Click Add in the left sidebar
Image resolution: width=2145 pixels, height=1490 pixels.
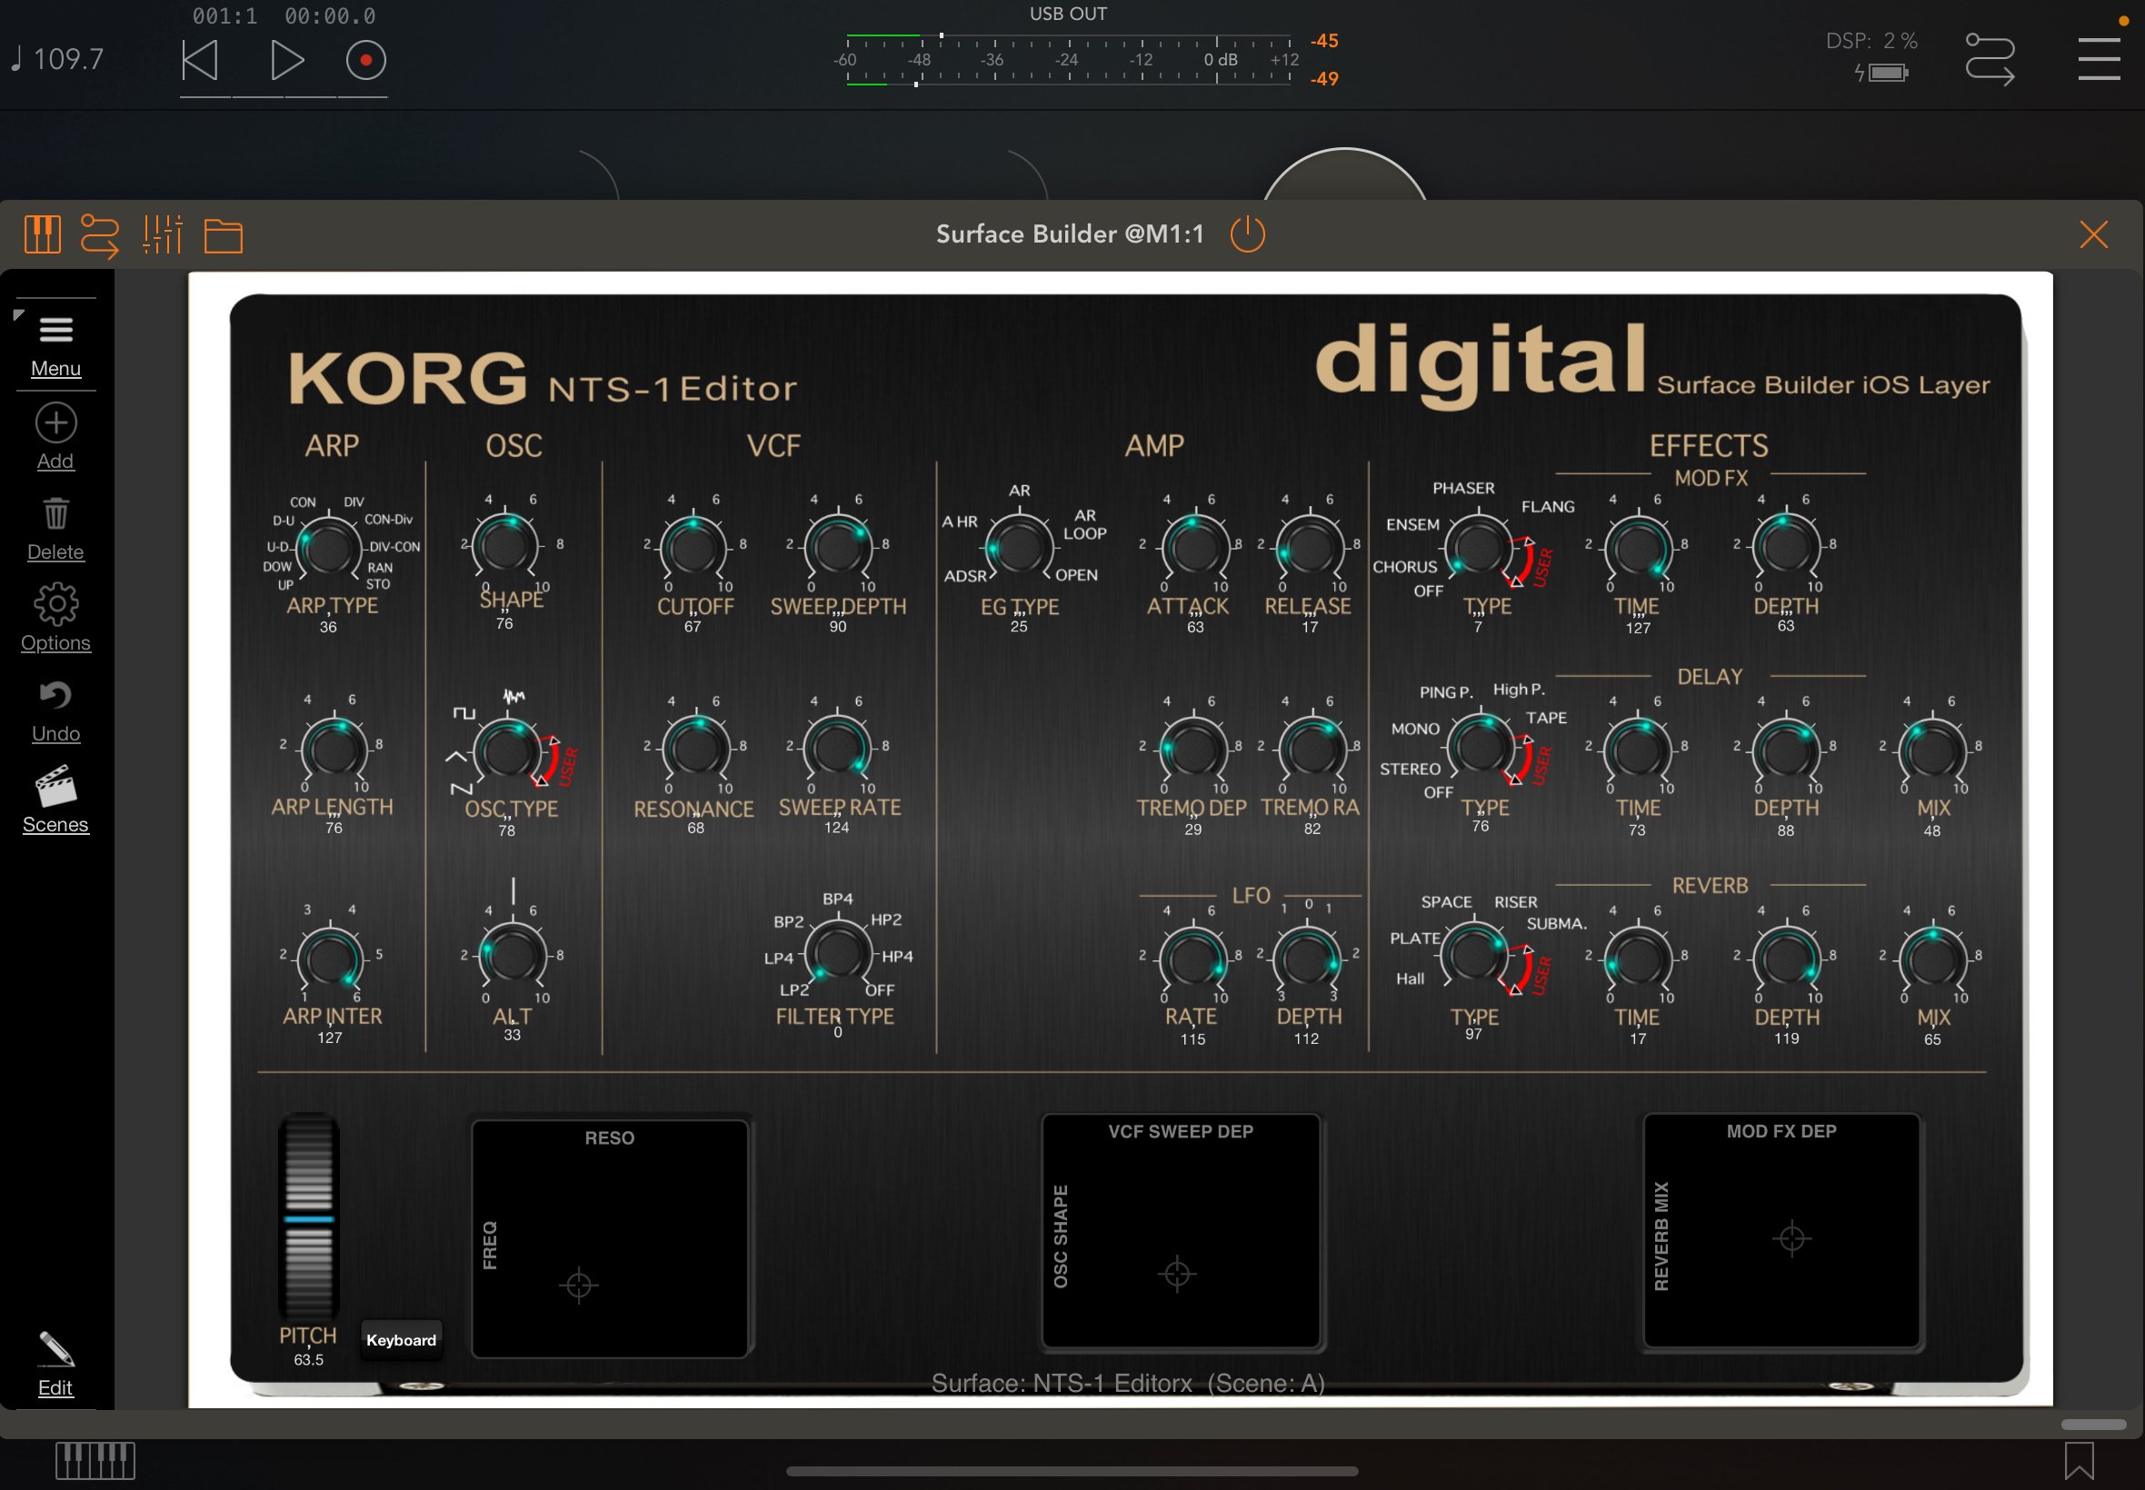[x=55, y=432]
